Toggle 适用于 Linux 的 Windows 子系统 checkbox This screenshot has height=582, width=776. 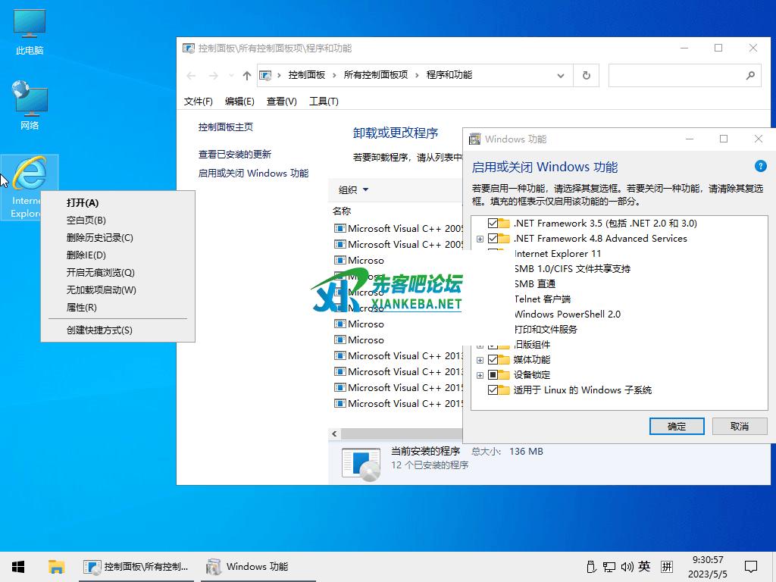tap(493, 390)
